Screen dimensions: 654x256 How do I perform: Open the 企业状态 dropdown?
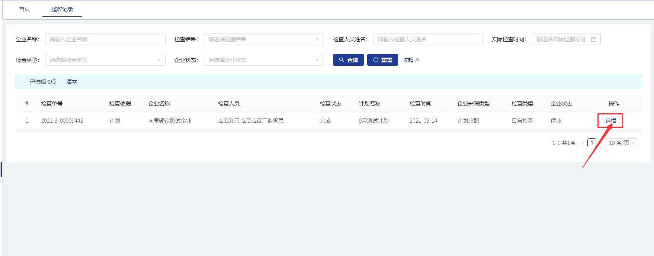click(x=263, y=60)
